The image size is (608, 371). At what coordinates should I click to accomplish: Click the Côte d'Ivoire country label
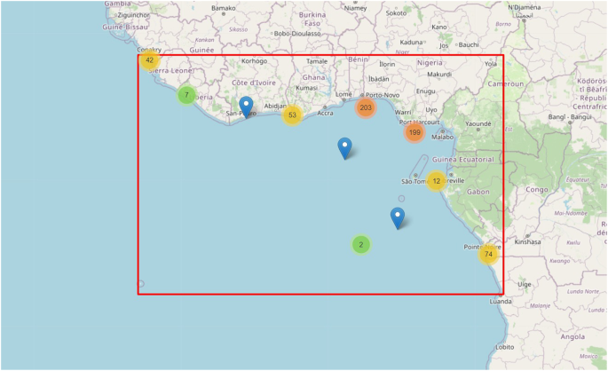(x=254, y=83)
